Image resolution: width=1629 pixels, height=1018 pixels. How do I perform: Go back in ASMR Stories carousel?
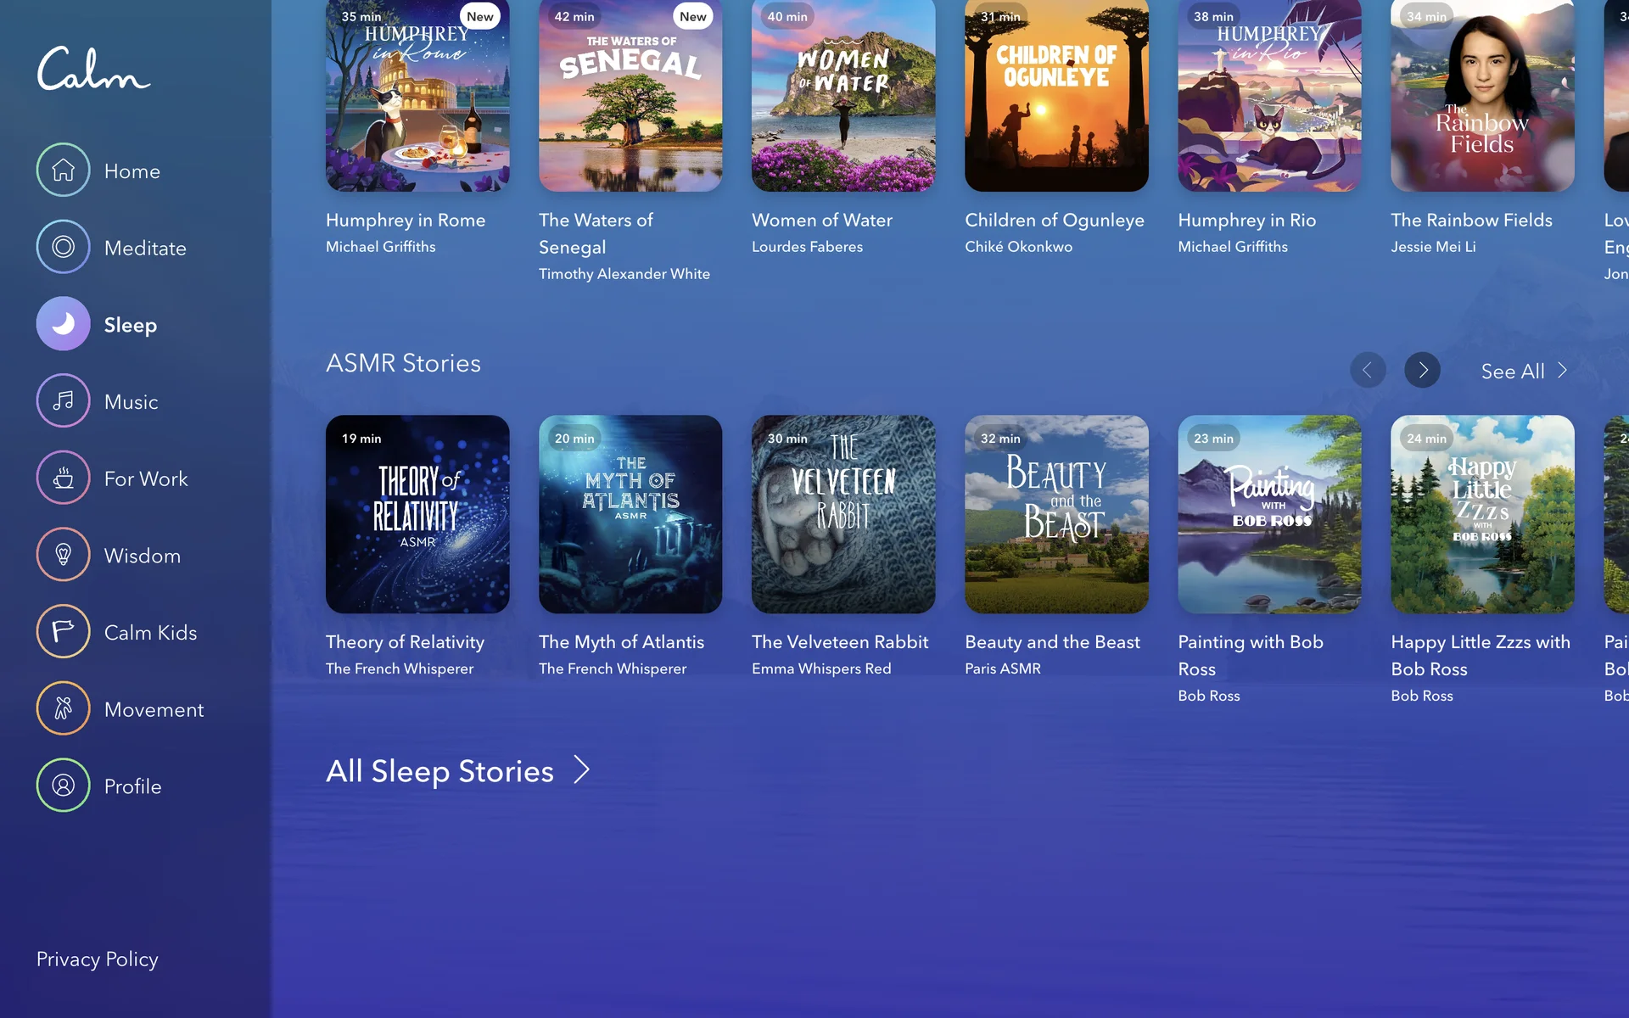(1368, 371)
